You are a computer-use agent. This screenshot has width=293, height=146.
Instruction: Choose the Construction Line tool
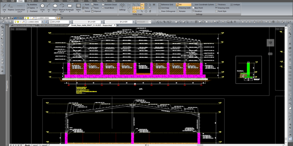20,8
